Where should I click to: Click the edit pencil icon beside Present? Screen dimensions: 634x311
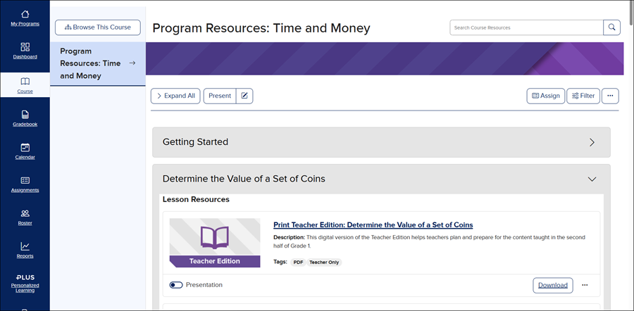[x=244, y=96]
